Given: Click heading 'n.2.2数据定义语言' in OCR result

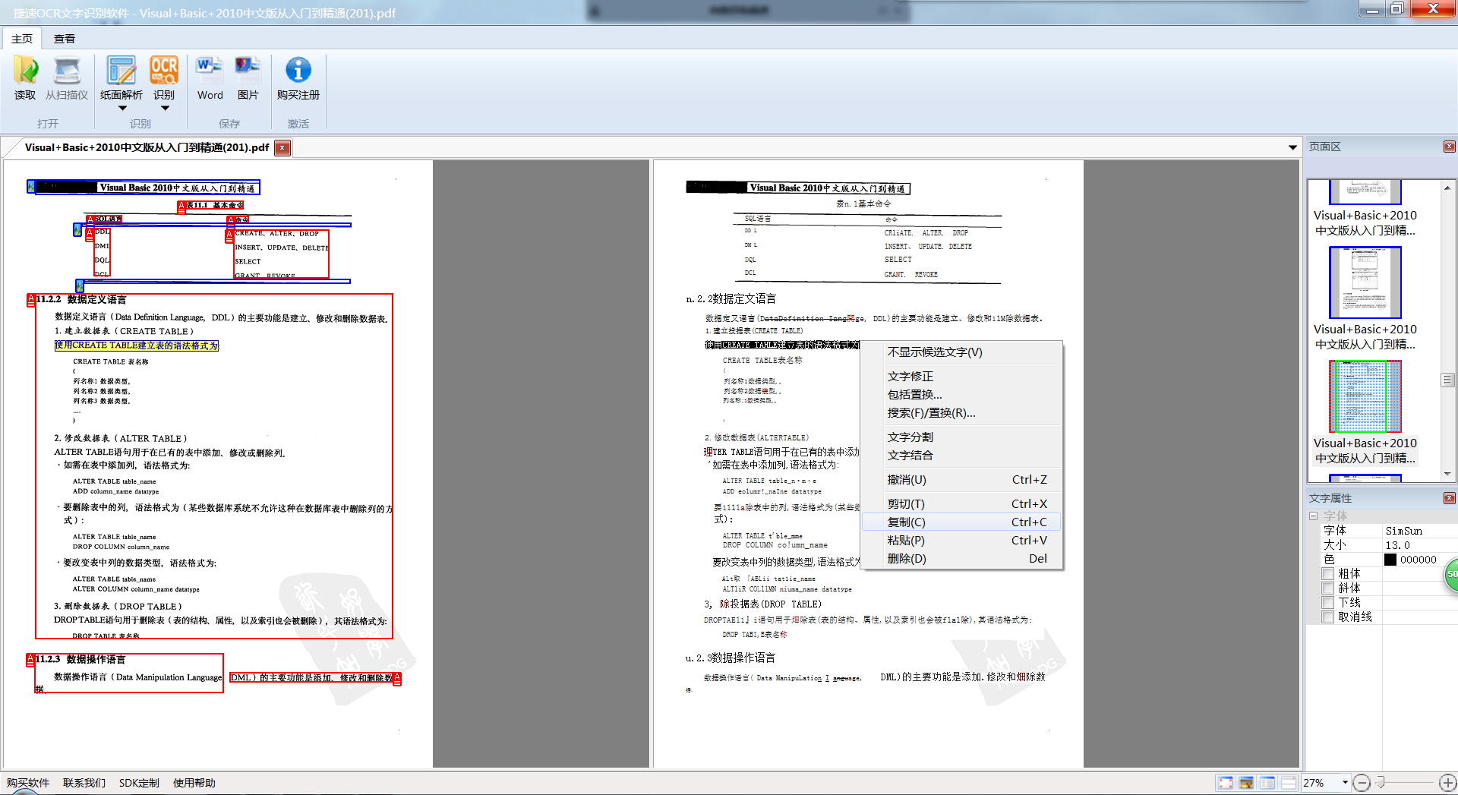Looking at the screenshot, I should point(731,299).
